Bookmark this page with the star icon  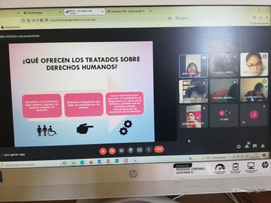click(170, 18)
